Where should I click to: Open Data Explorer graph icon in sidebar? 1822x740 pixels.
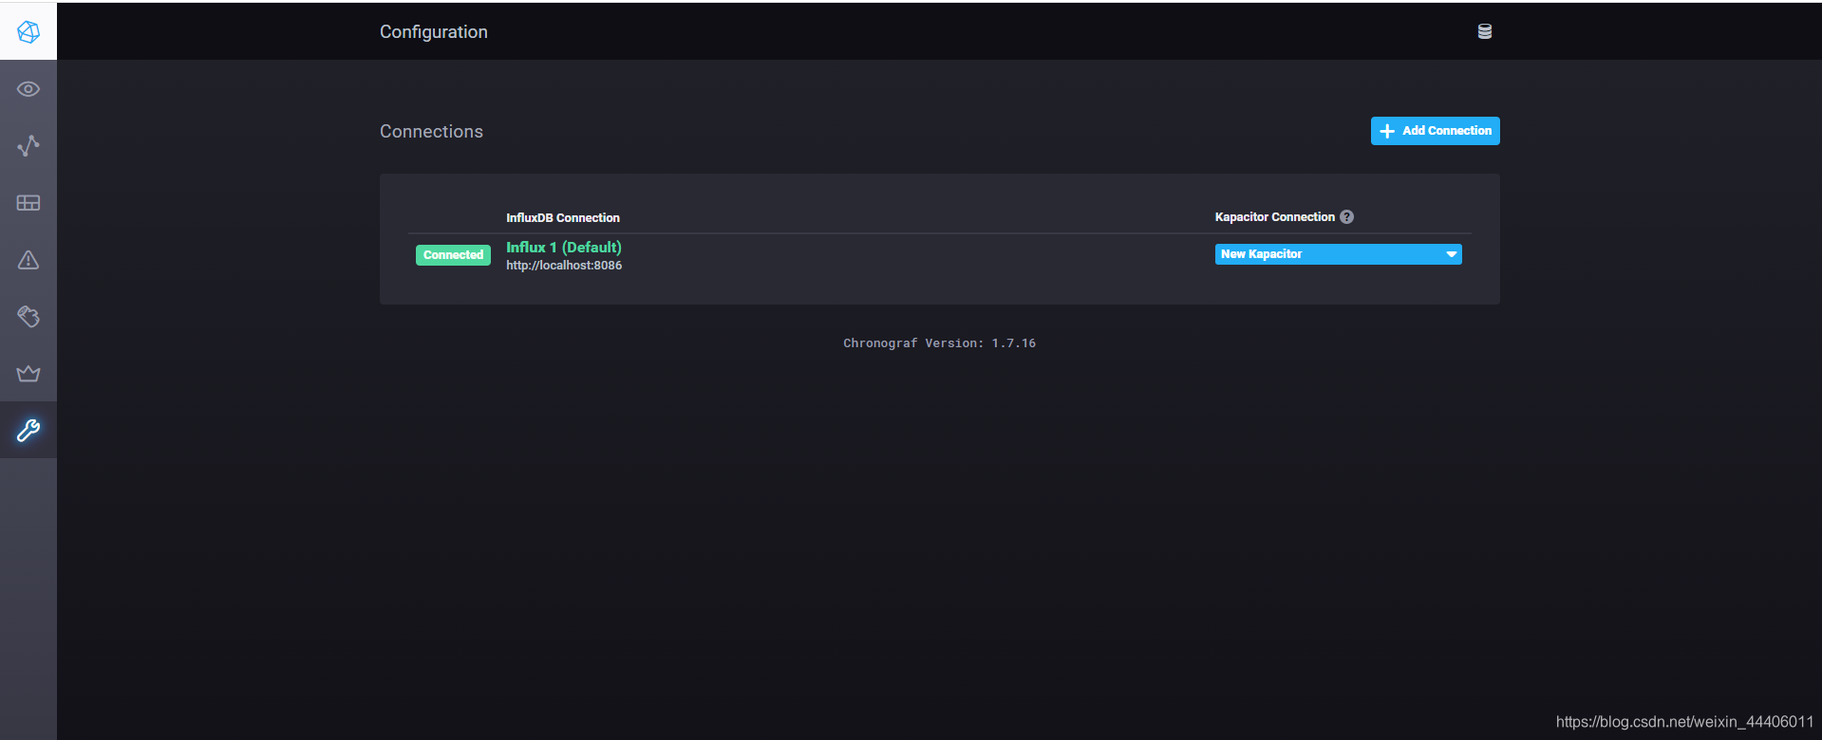point(28,145)
